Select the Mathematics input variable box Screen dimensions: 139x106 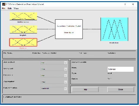tap(23, 16)
